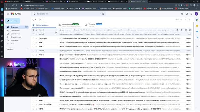
Task: Open Binance Payment Receive 23:27 email
Action: 112,59
